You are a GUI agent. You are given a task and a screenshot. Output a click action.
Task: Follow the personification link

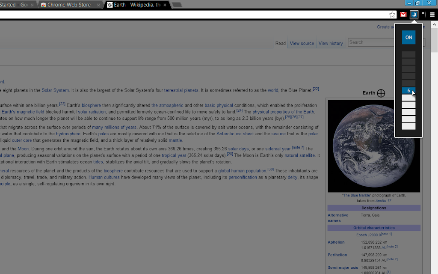click(243, 177)
